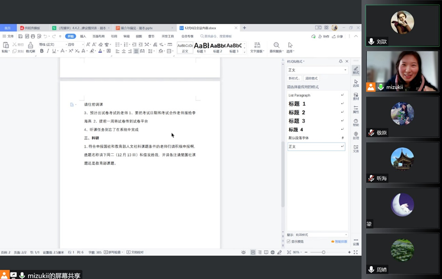Expand the styles gallery arrow
This screenshot has height=279, width=442.
[244, 52]
